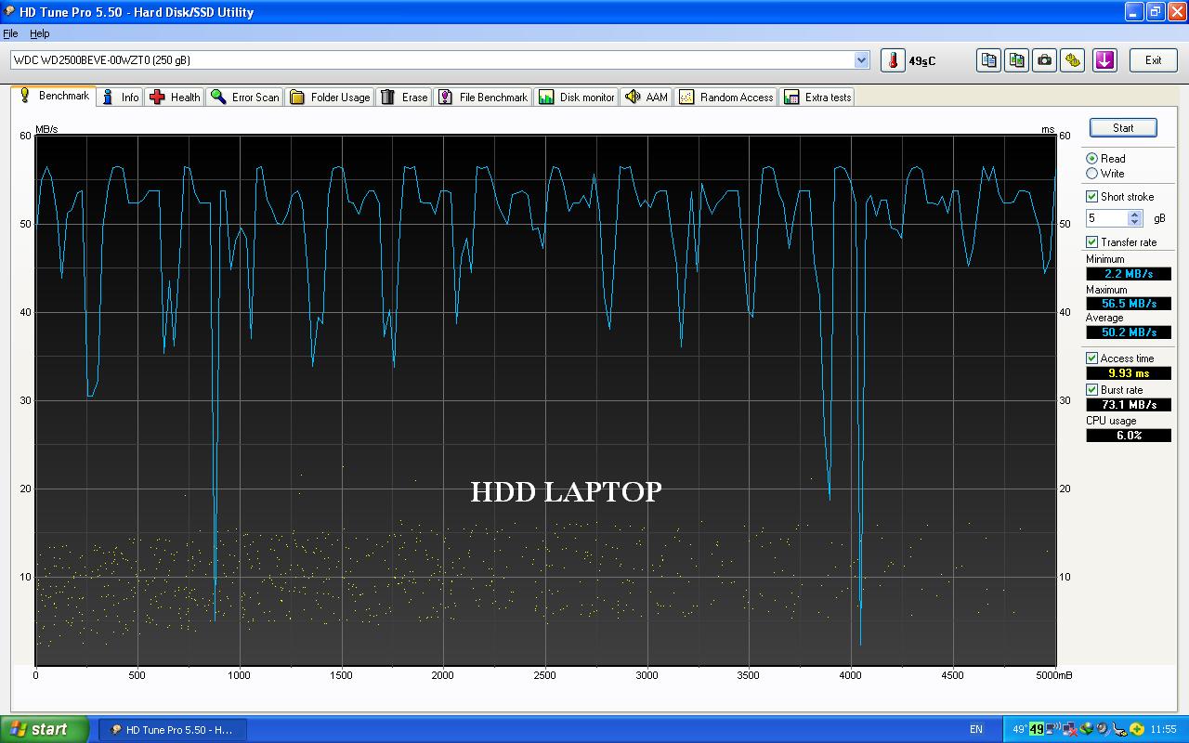This screenshot has width=1189, height=743.
Task: Click the disconnected network tray icon
Action: click(1070, 729)
